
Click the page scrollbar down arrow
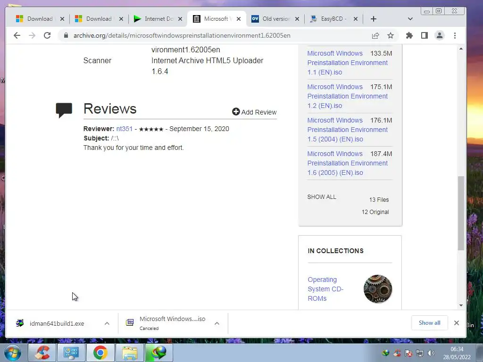click(x=461, y=305)
